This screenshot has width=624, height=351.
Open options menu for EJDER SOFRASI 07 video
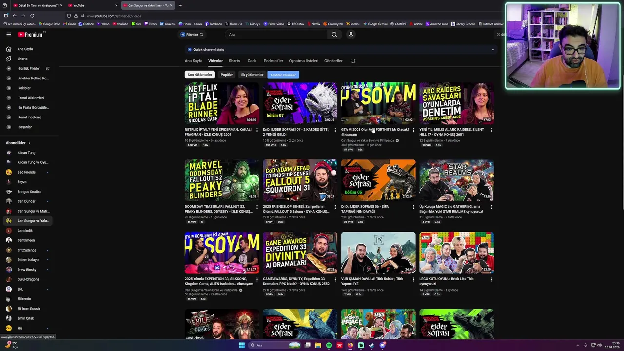pos(335,130)
